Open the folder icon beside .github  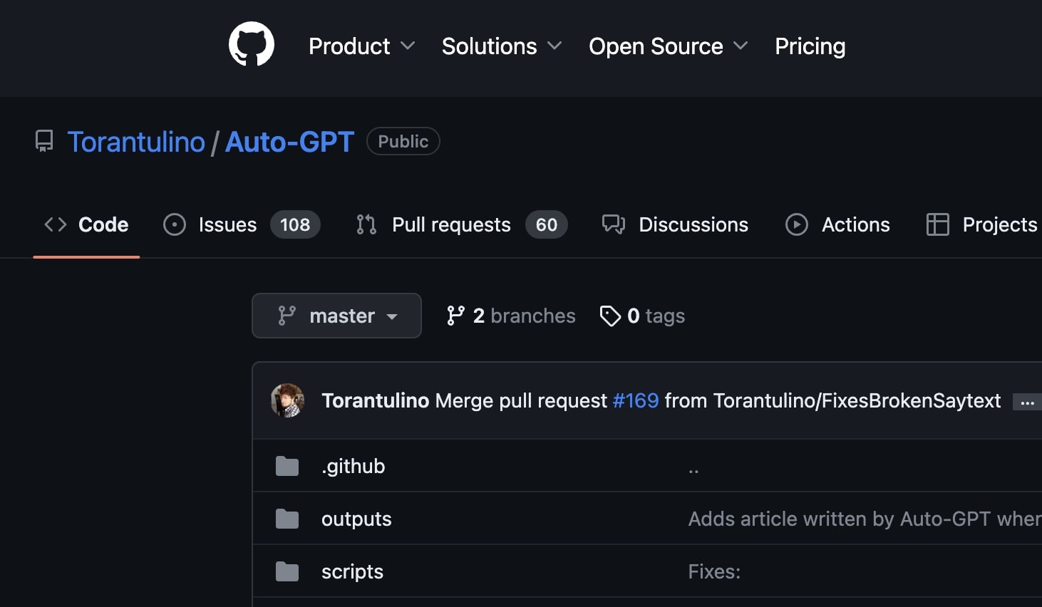pos(287,465)
